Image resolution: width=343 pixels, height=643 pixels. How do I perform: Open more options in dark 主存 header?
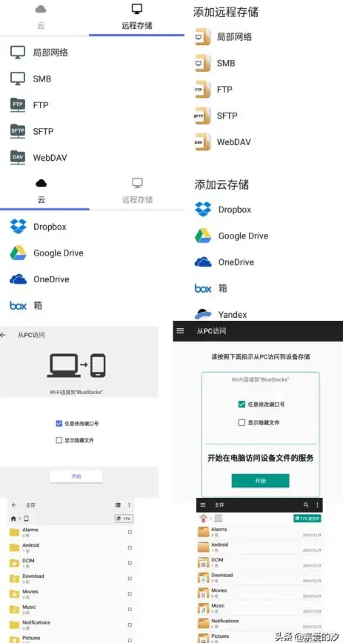click(x=317, y=504)
